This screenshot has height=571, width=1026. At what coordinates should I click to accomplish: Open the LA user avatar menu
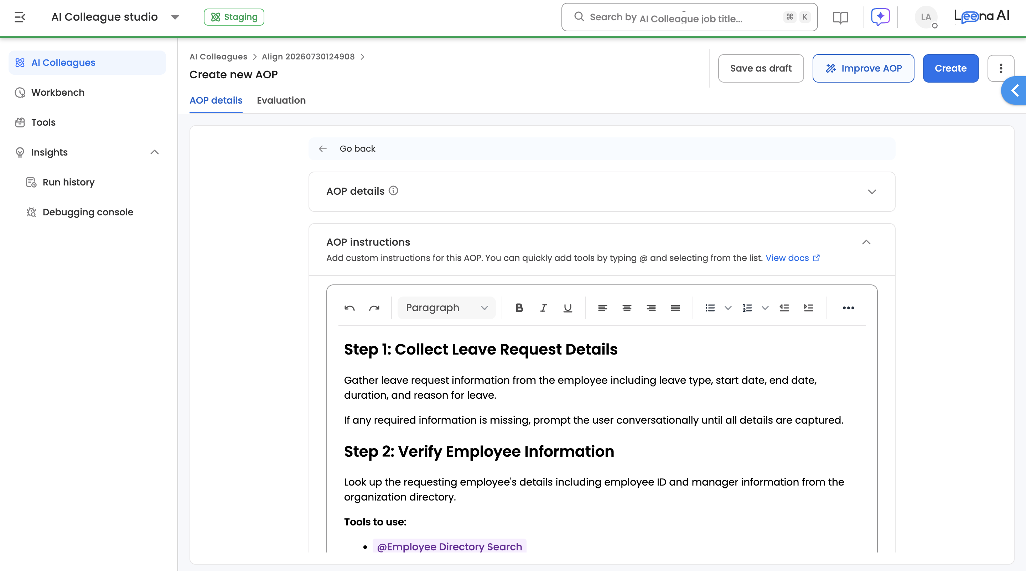(x=926, y=17)
